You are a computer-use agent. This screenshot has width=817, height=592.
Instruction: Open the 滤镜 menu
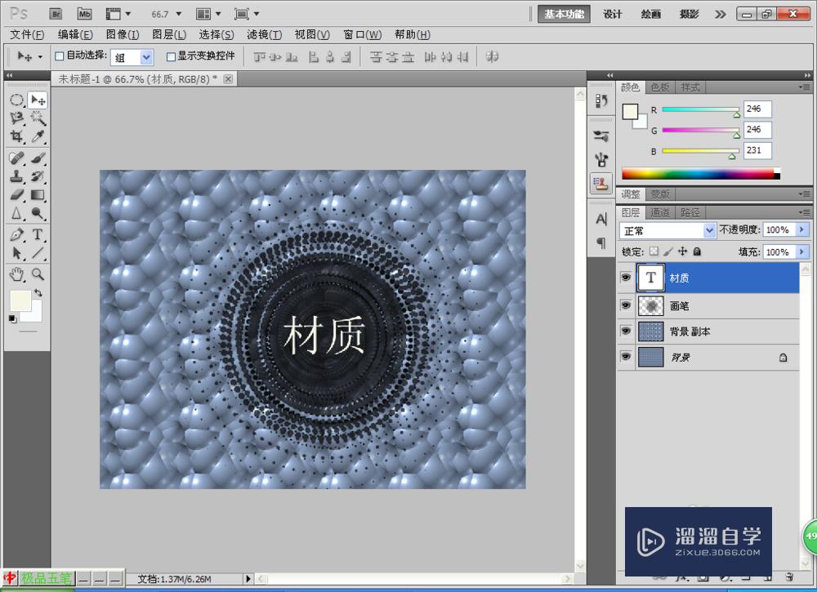[x=264, y=34]
